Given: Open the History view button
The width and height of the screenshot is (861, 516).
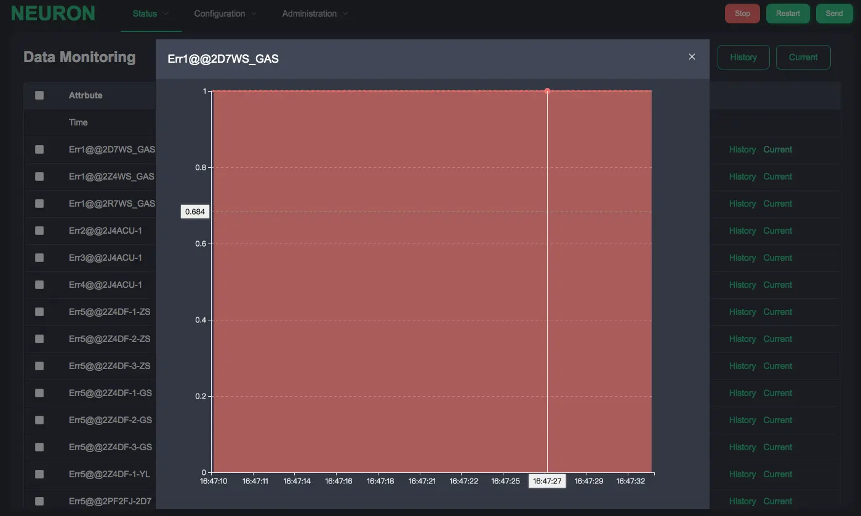Looking at the screenshot, I should point(743,57).
